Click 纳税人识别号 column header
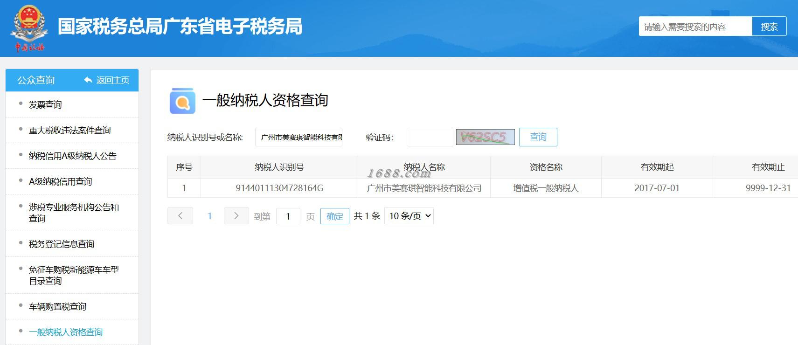Viewport: 798px width, 345px height. [x=279, y=167]
